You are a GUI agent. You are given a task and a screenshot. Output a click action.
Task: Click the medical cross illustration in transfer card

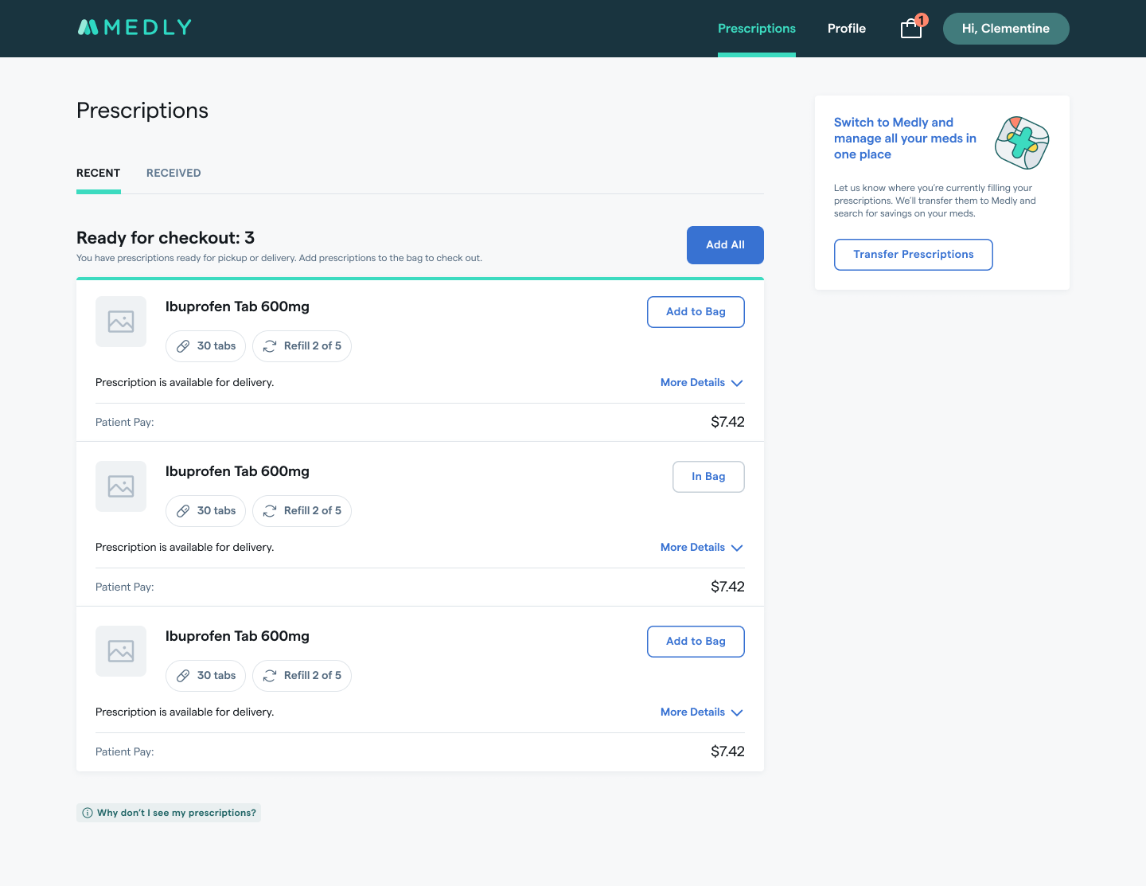[1022, 142]
